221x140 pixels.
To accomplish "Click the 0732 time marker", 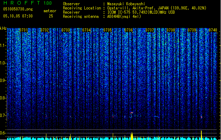I will pyautogui.click(x=45, y=30).
